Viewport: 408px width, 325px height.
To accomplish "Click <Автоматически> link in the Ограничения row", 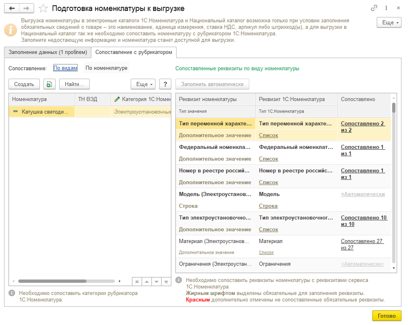I will tap(362, 264).
